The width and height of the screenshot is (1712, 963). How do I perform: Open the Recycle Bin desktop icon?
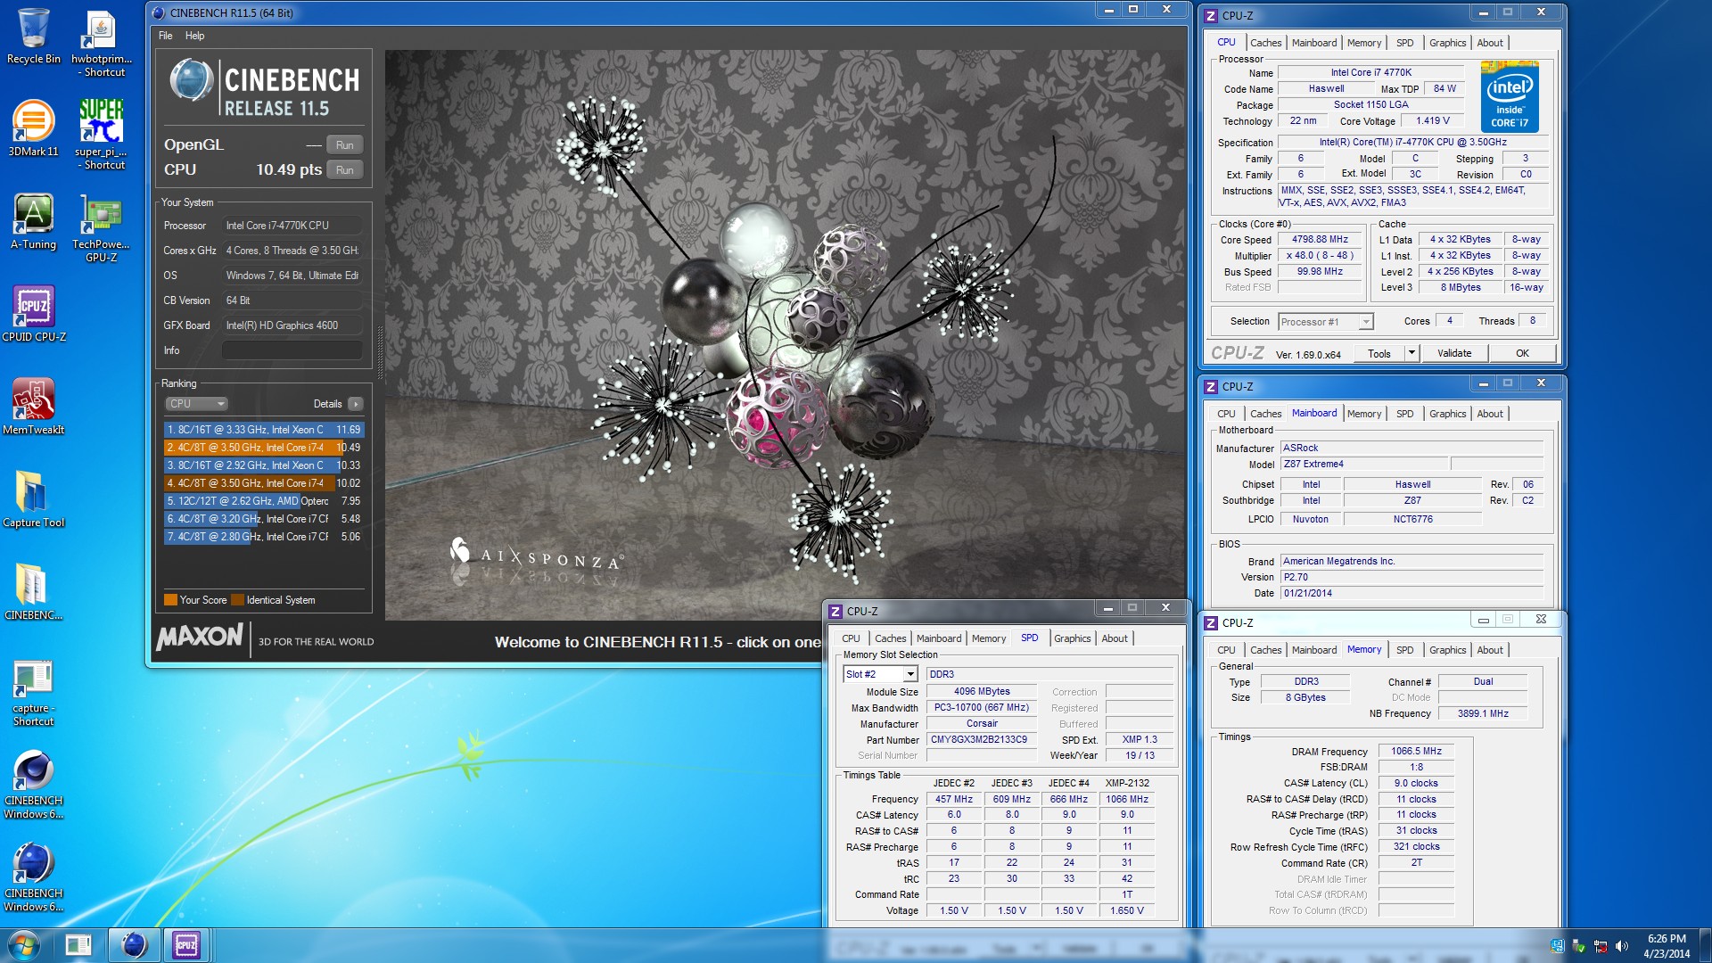click(x=34, y=36)
